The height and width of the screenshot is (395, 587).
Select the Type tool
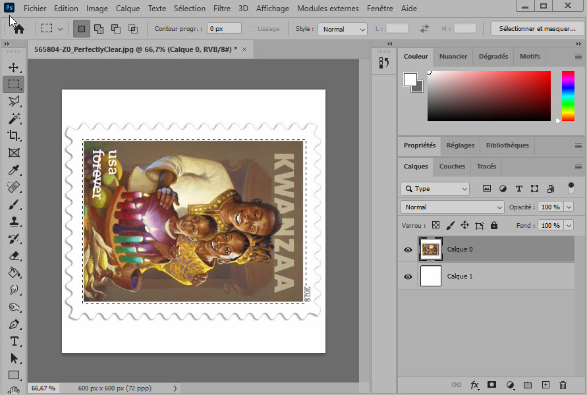tap(13, 342)
